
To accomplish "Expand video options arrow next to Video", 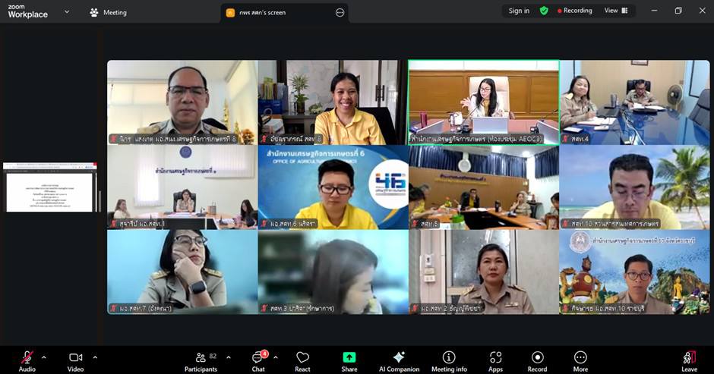I will 95,357.
